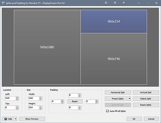Screen dimensions: 161x123
Task: Expand the Help button dropdown arrow
Action: point(15,119)
